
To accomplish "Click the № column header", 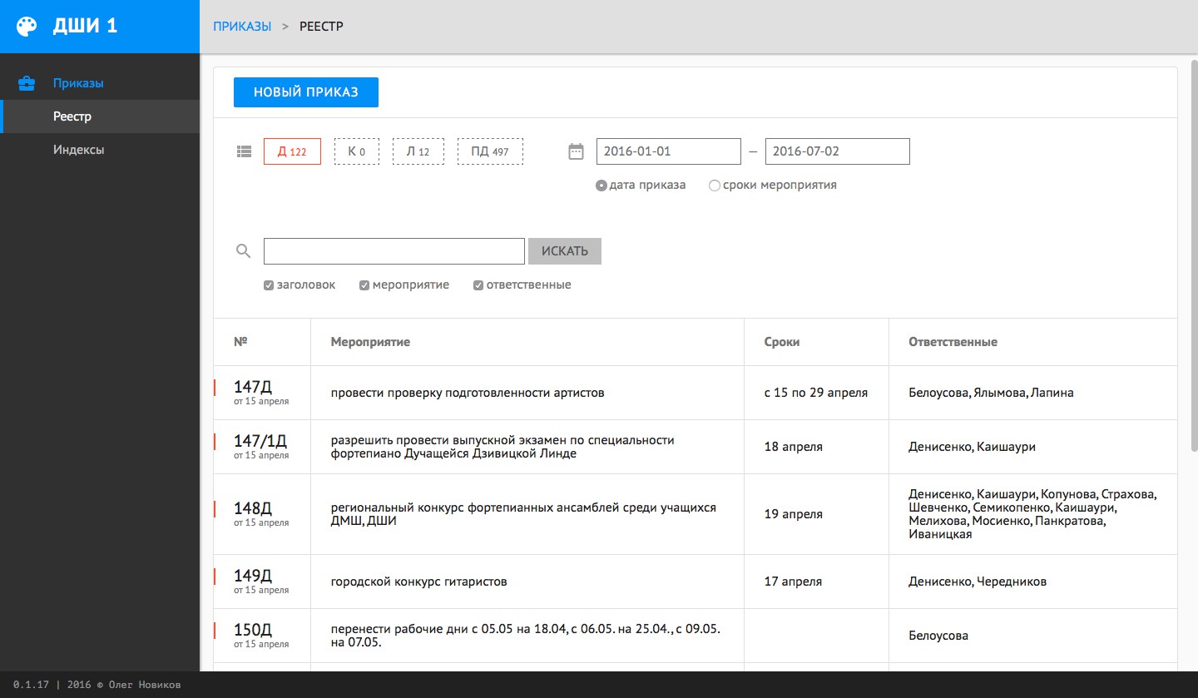I will click(x=240, y=342).
